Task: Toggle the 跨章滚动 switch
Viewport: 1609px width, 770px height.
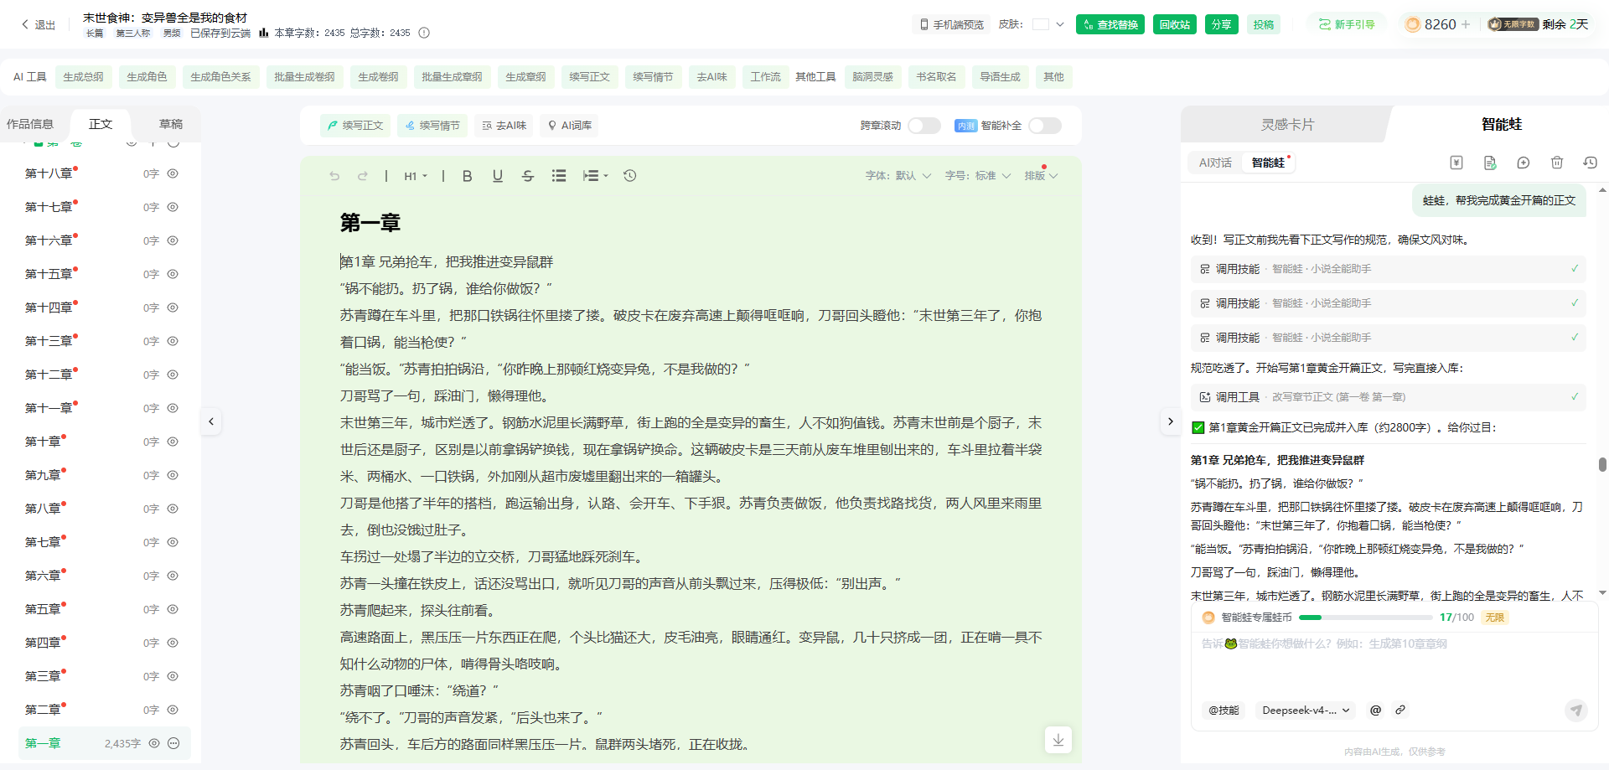Action: point(924,126)
